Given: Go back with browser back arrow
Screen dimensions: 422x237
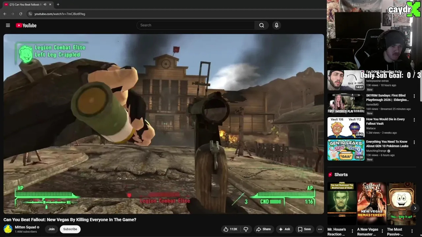Looking at the screenshot, I should click(5, 14).
